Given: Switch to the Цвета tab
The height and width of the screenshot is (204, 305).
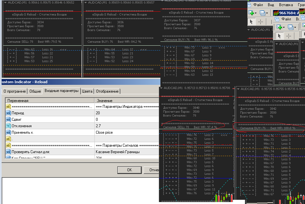Looking at the screenshot, I should pos(87,91).
